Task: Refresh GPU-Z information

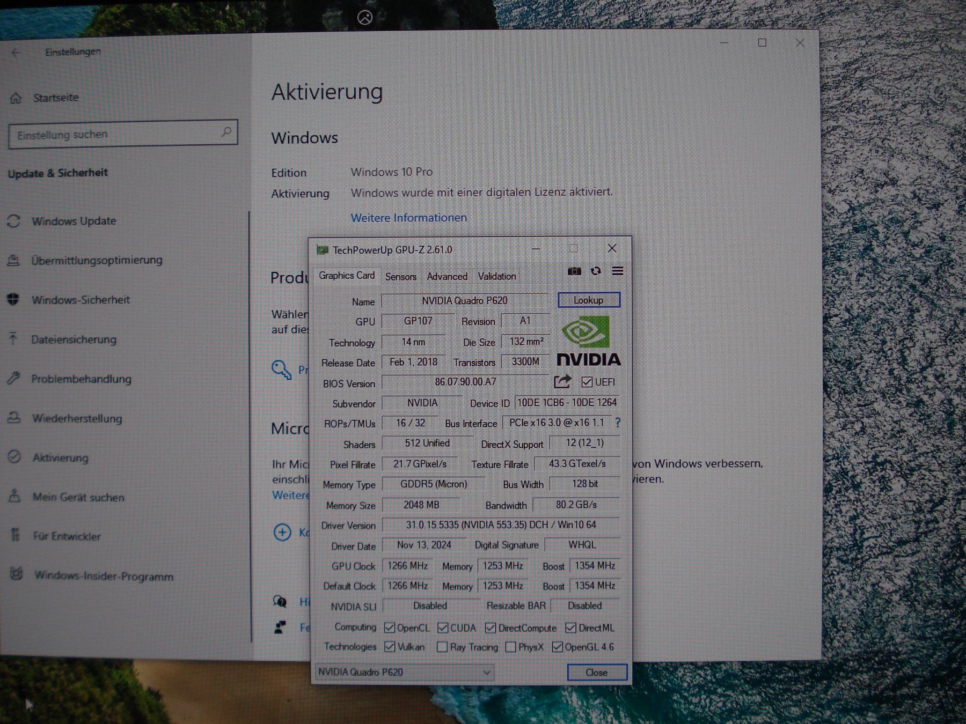Action: point(596,271)
